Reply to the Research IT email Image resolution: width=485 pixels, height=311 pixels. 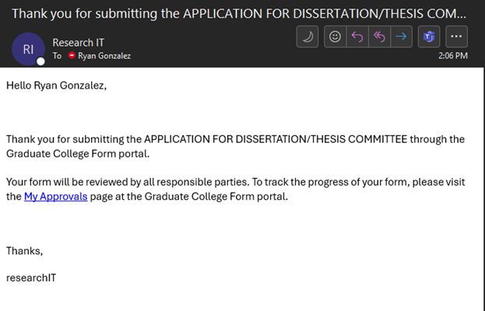357,37
